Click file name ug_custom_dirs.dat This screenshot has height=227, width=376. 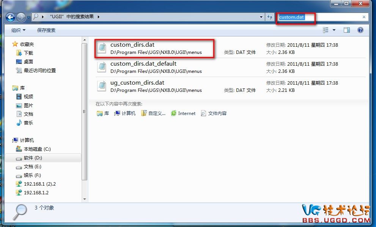tap(137, 82)
